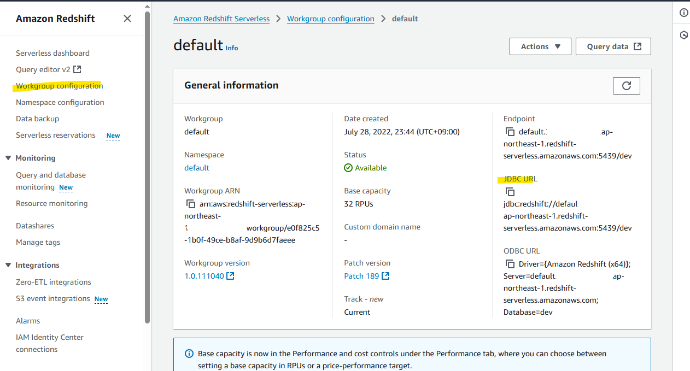690x371 pixels.
Task: Click the Workgroup name value default
Action: tap(197, 132)
